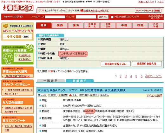The height and width of the screenshot is (133, 165).
Task: Switch to 一覧表示 view tab
Action: click(51, 81)
